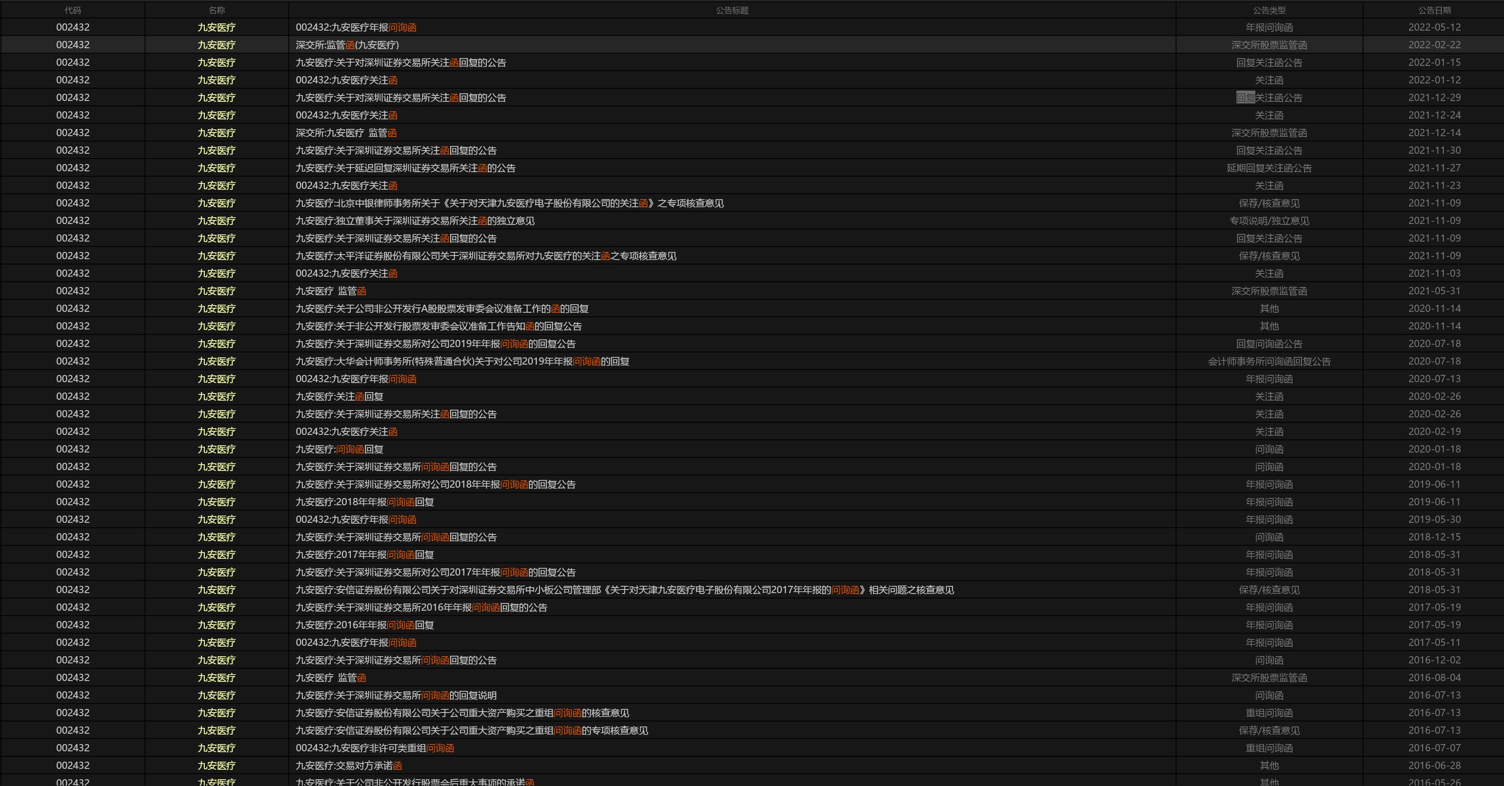
Task: Open 九安医疗非许可类重组问询函 announcement
Action: 374,748
